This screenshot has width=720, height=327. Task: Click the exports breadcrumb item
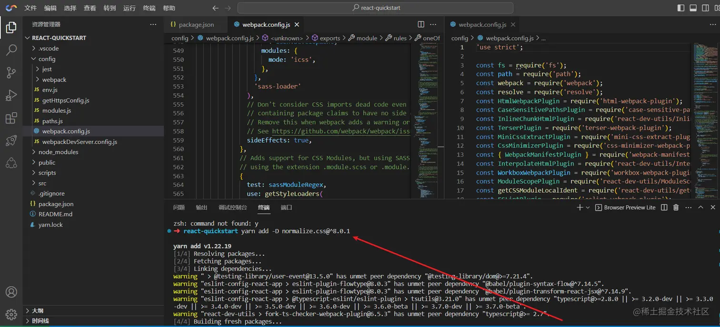(326, 38)
